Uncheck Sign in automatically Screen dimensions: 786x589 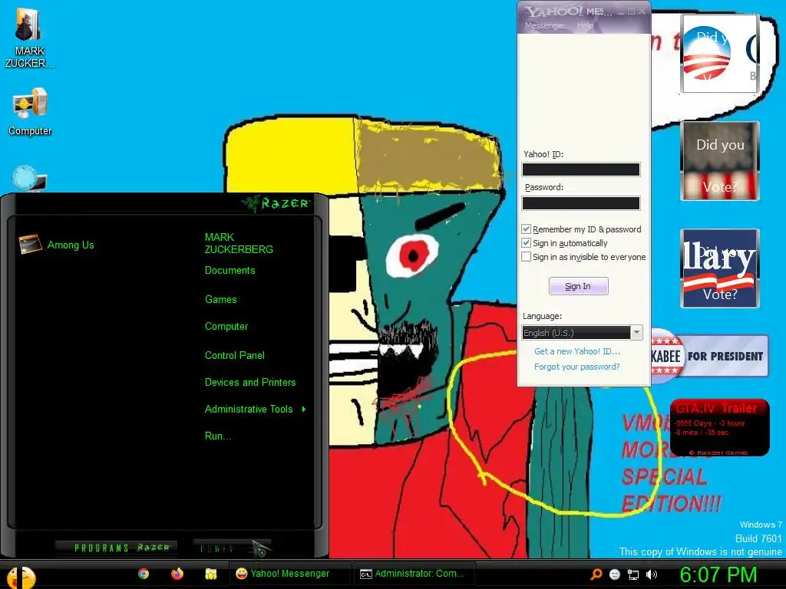[526, 243]
